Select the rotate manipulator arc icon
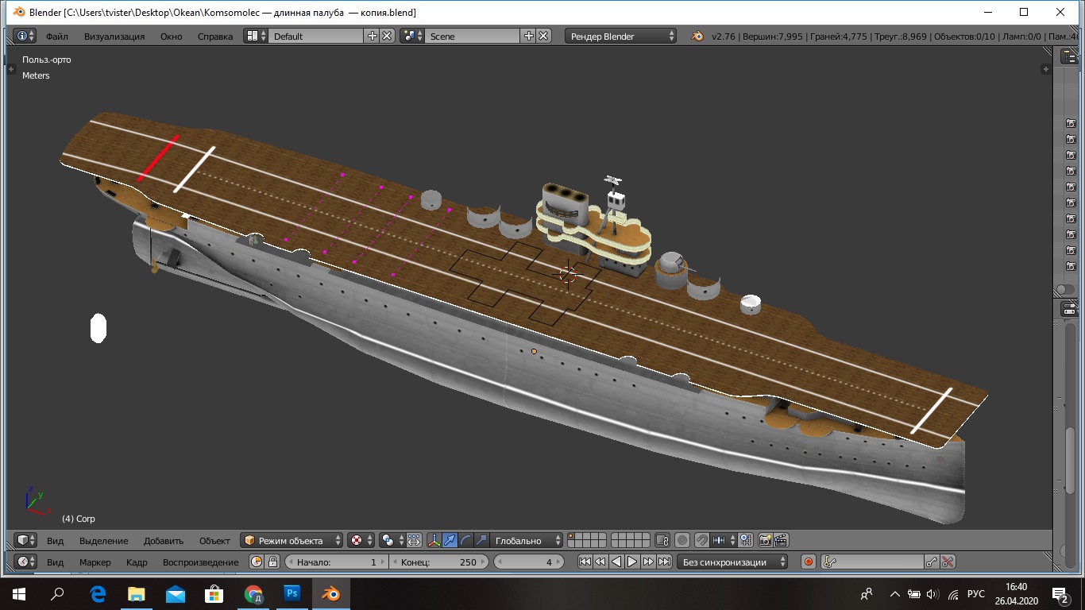This screenshot has height=610, width=1085. click(x=465, y=540)
